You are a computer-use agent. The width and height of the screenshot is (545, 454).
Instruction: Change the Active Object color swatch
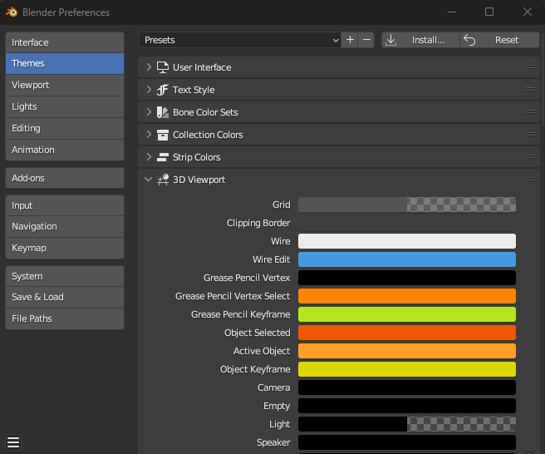[x=406, y=351]
